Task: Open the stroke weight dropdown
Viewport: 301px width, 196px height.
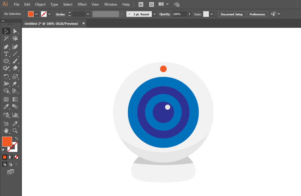Action: pyautogui.click(x=88, y=14)
